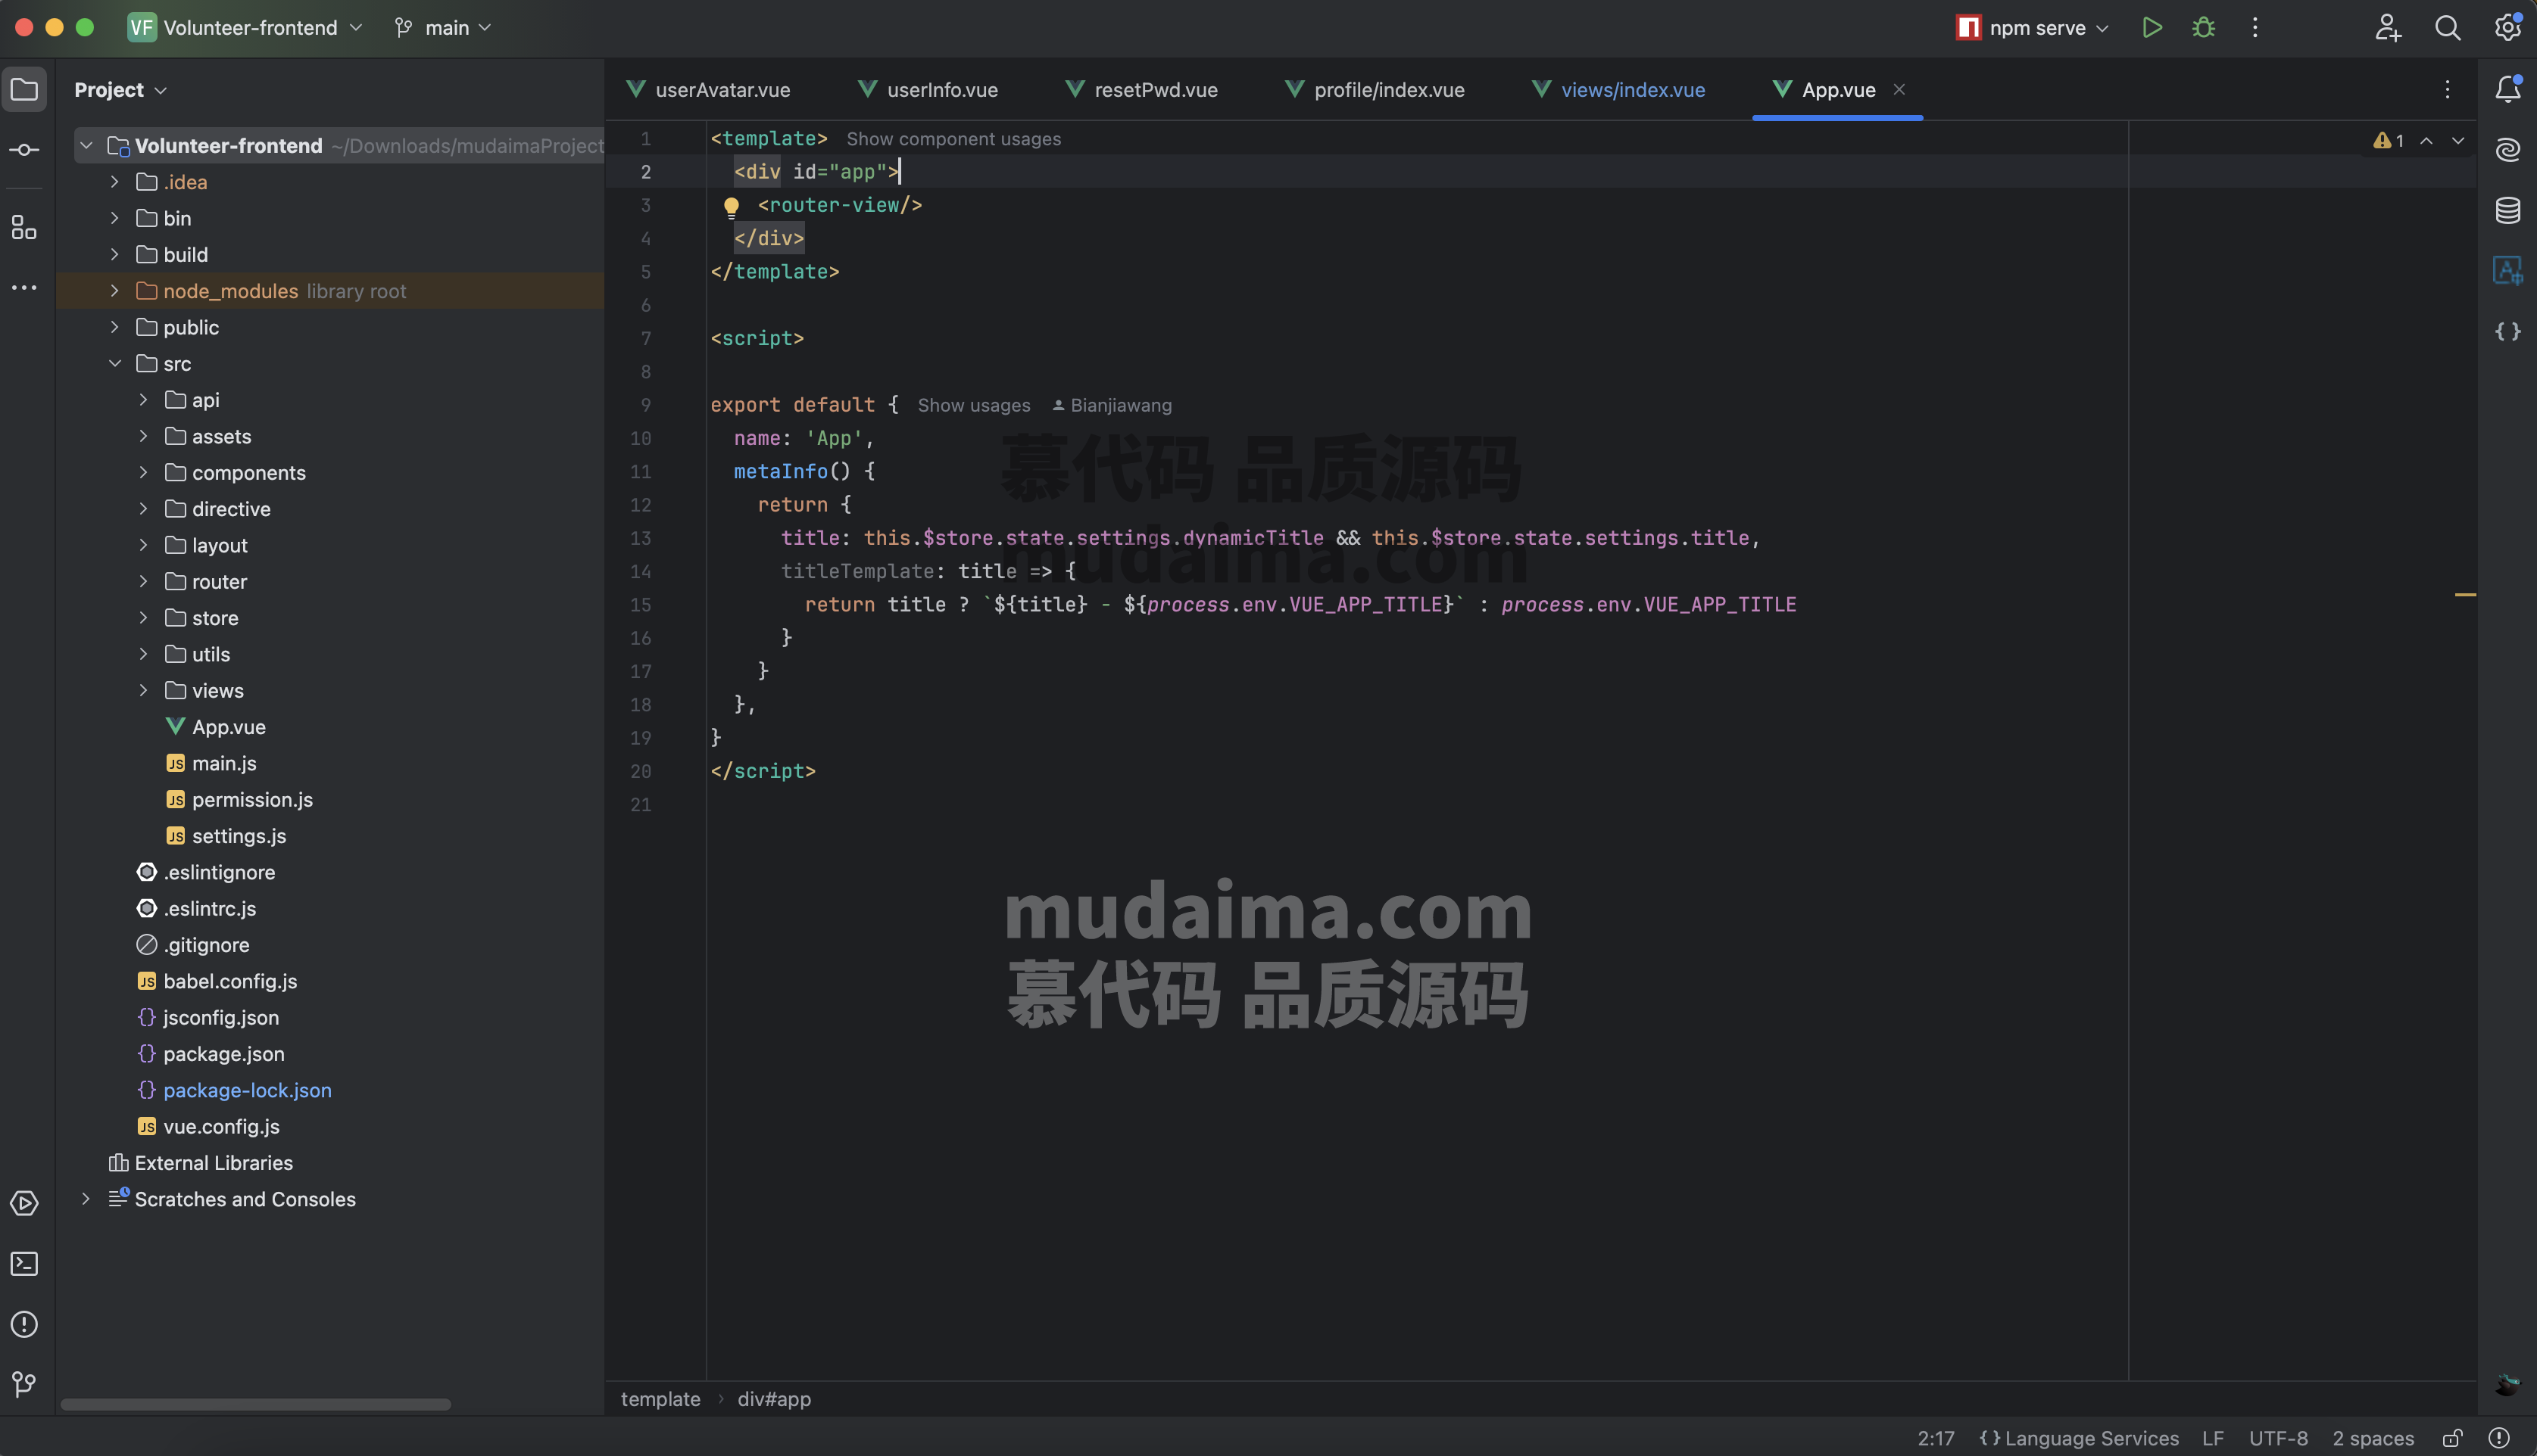Click cursor position 2:17 indicator
The width and height of the screenshot is (2537, 1456).
[1936, 1438]
